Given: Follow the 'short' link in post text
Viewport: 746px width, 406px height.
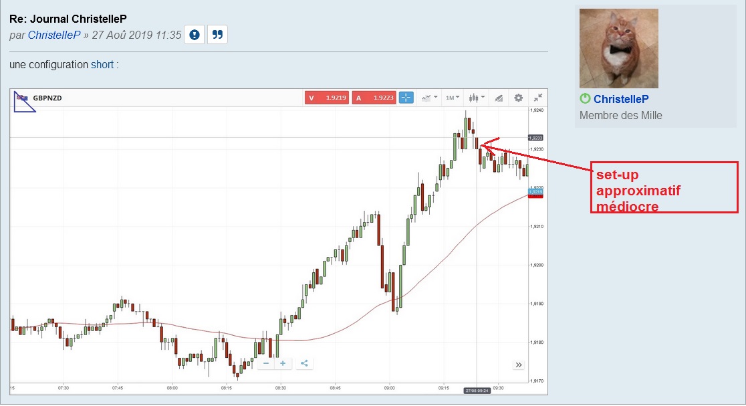Looking at the screenshot, I should 102,65.
